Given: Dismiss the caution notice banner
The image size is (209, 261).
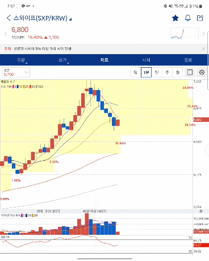Looking at the screenshot, I should (x=203, y=49).
